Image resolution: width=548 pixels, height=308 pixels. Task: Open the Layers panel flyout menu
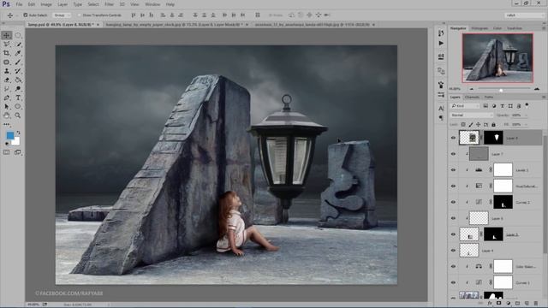[x=544, y=97]
